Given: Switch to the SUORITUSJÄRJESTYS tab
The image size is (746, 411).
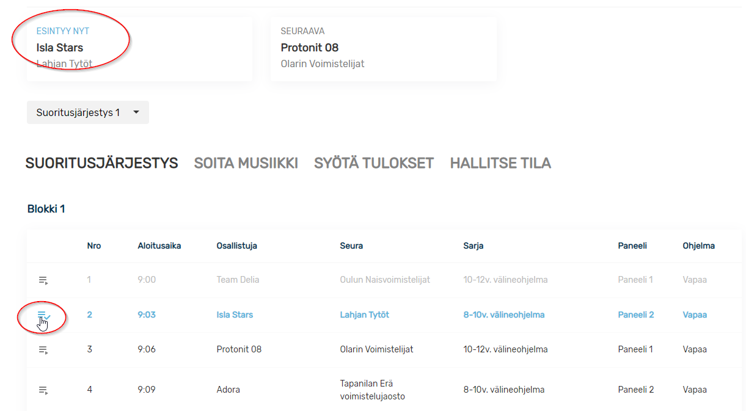Looking at the screenshot, I should click(x=101, y=163).
